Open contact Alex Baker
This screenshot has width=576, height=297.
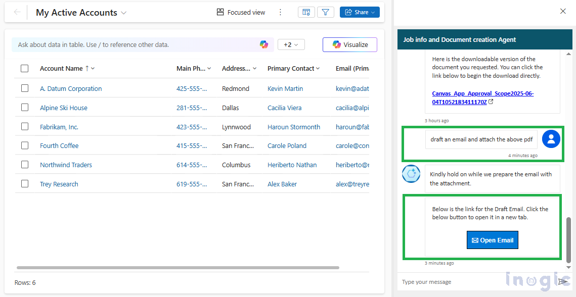[282, 184]
